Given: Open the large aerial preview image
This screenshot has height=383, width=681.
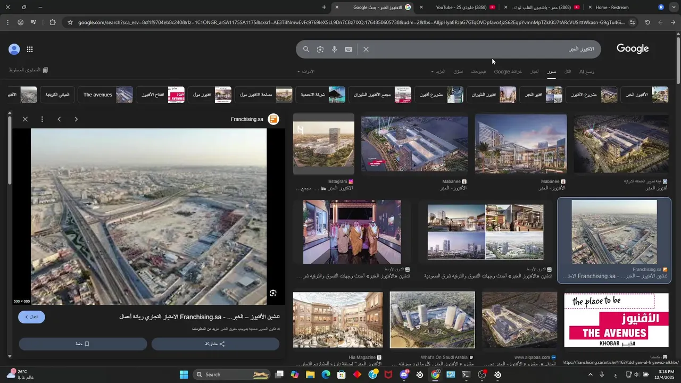Looking at the screenshot, I should [148, 217].
